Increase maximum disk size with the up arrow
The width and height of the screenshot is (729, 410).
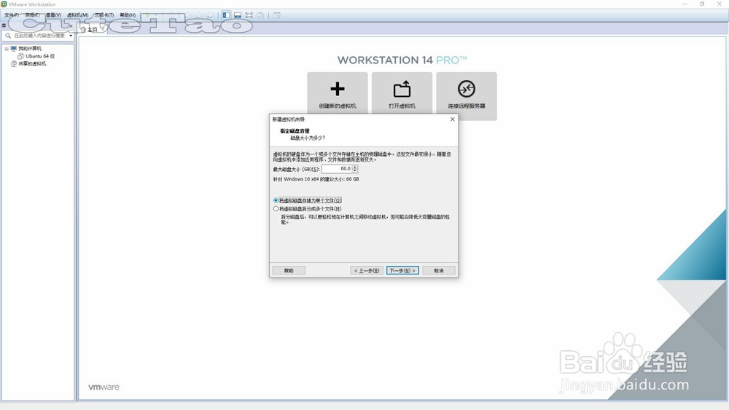[x=355, y=167]
